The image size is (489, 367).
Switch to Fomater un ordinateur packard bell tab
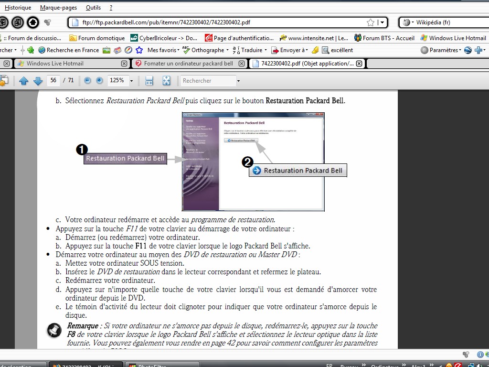pyautogui.click(x=188, y=63)
